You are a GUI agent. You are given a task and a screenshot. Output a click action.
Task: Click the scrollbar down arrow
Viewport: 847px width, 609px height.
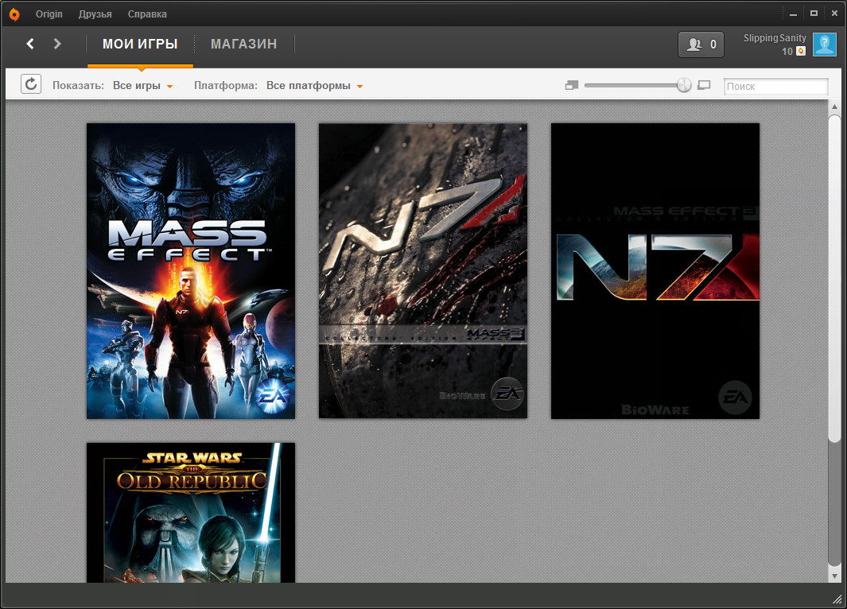(x=834, y=576)
